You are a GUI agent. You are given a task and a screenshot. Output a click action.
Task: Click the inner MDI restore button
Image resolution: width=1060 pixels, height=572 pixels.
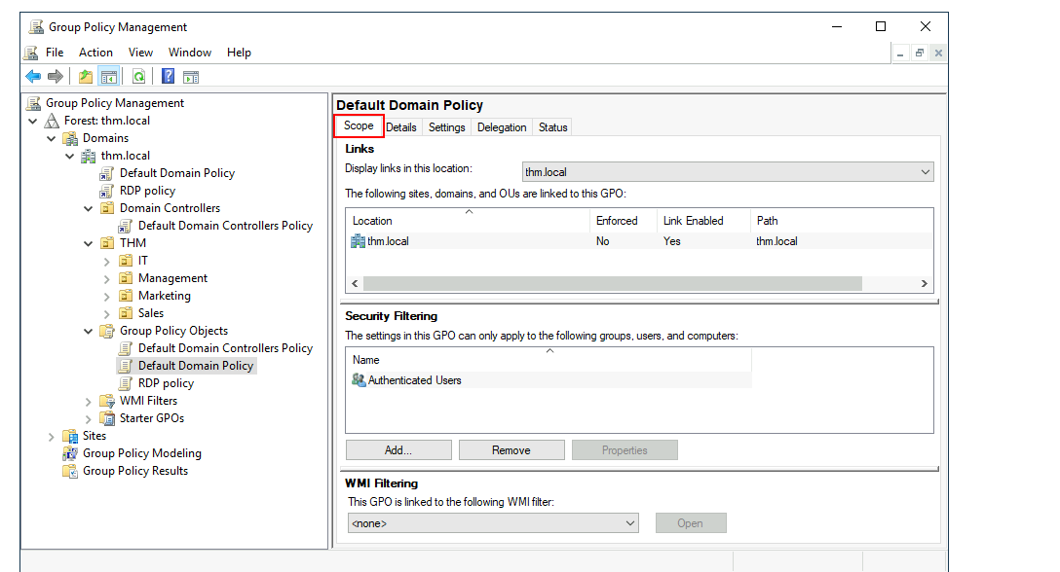[x=920, y=53]
